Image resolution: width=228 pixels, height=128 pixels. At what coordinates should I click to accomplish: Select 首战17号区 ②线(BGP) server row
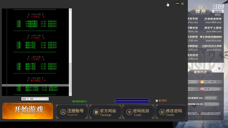click(36, 66)
